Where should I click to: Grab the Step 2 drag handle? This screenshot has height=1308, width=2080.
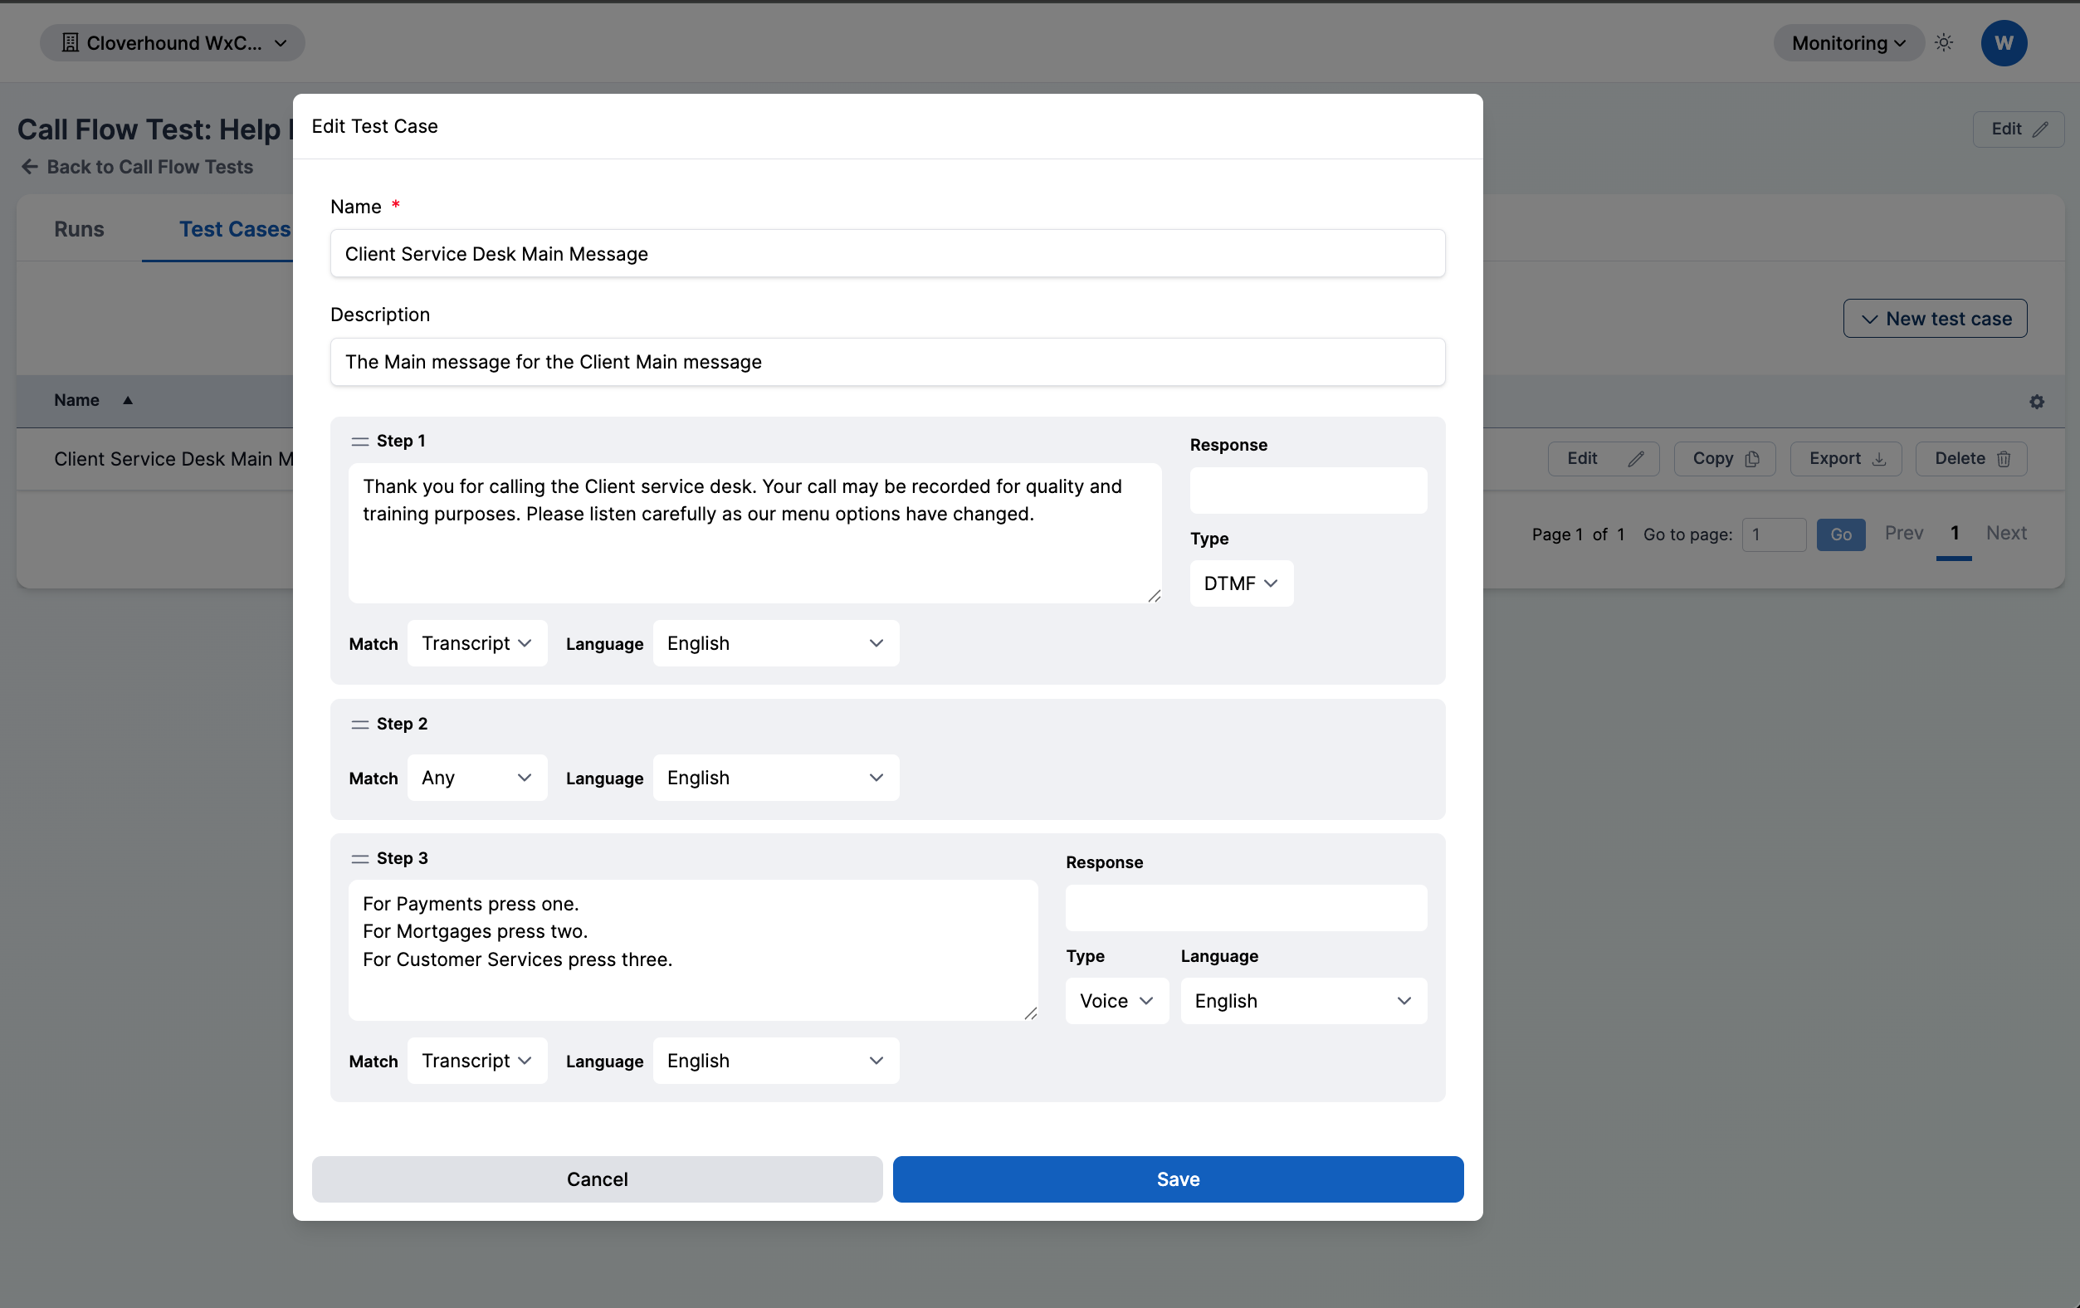359,724
